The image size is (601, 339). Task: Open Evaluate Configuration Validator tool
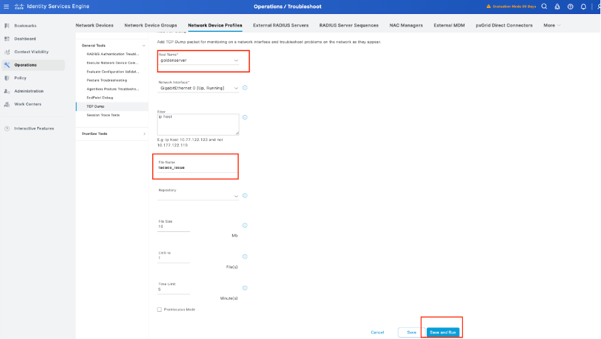click(x=113, y=72)
